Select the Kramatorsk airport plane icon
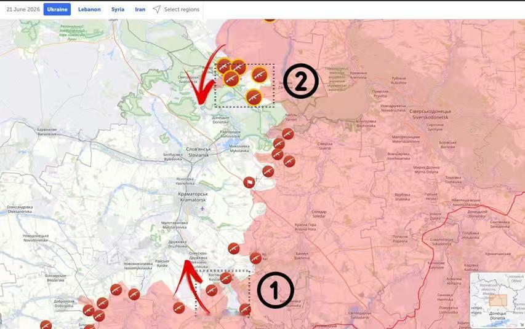The image size is (525, 329). pos(202,209)
